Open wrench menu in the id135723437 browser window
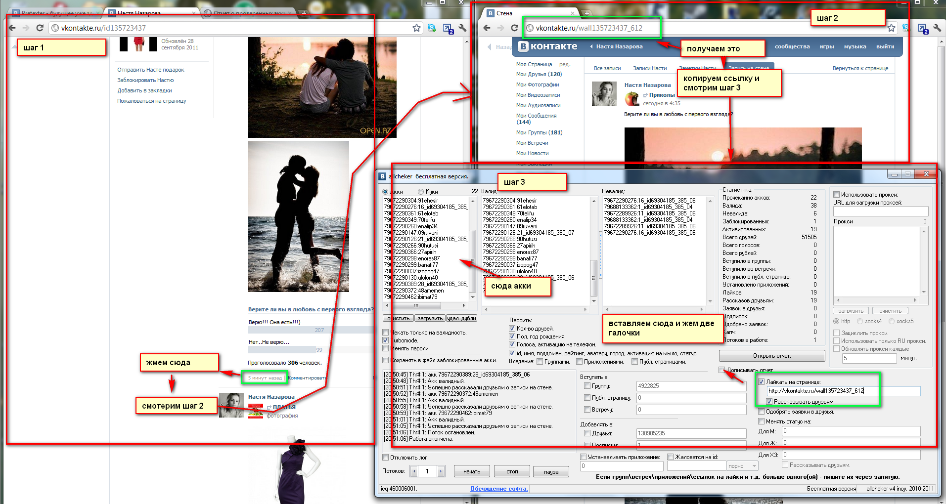Viewport: 946px width, 504px height. point(463,28)
